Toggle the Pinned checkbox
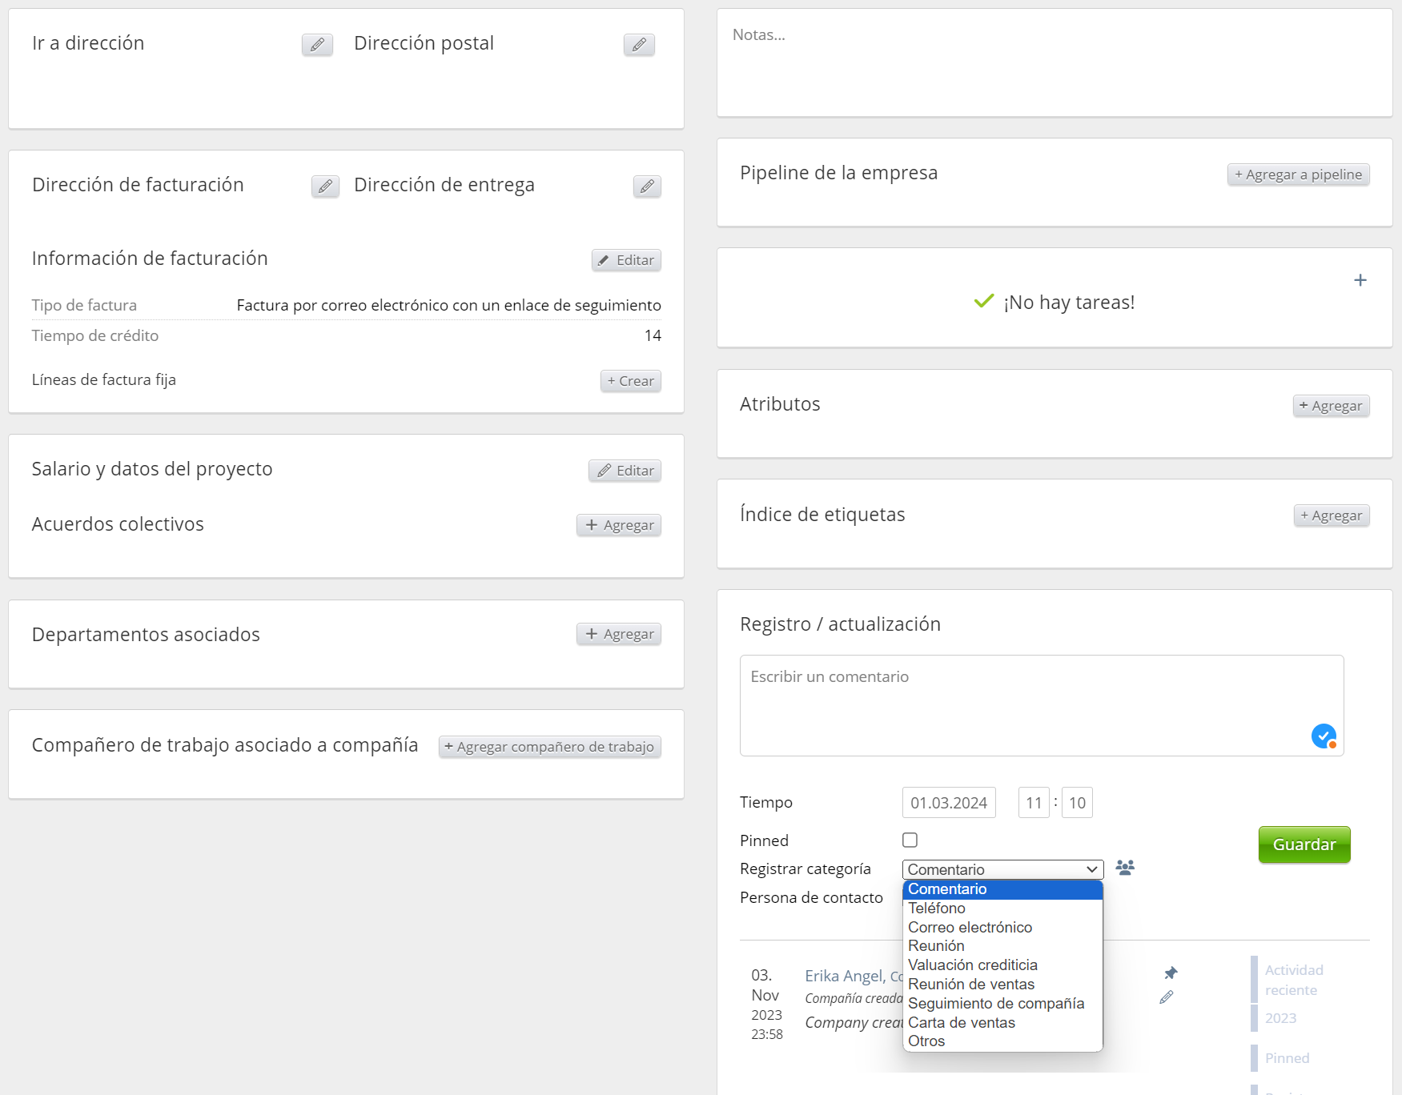The height and width of the screenshot is (1095, 1402). (910, 840)
